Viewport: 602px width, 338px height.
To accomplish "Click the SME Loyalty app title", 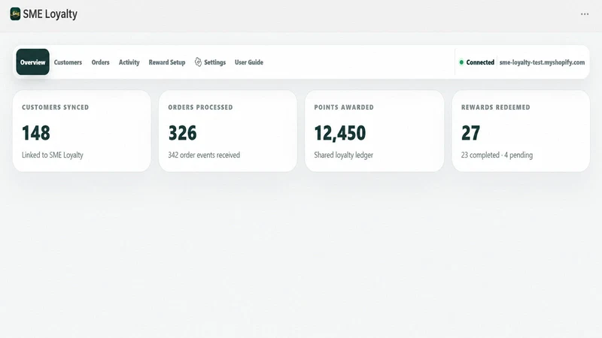I will pos(50,14).
